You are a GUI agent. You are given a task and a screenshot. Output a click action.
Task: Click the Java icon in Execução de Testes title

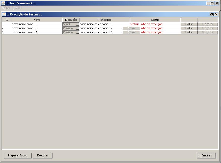pyautogui.click(x=4, y=14)
